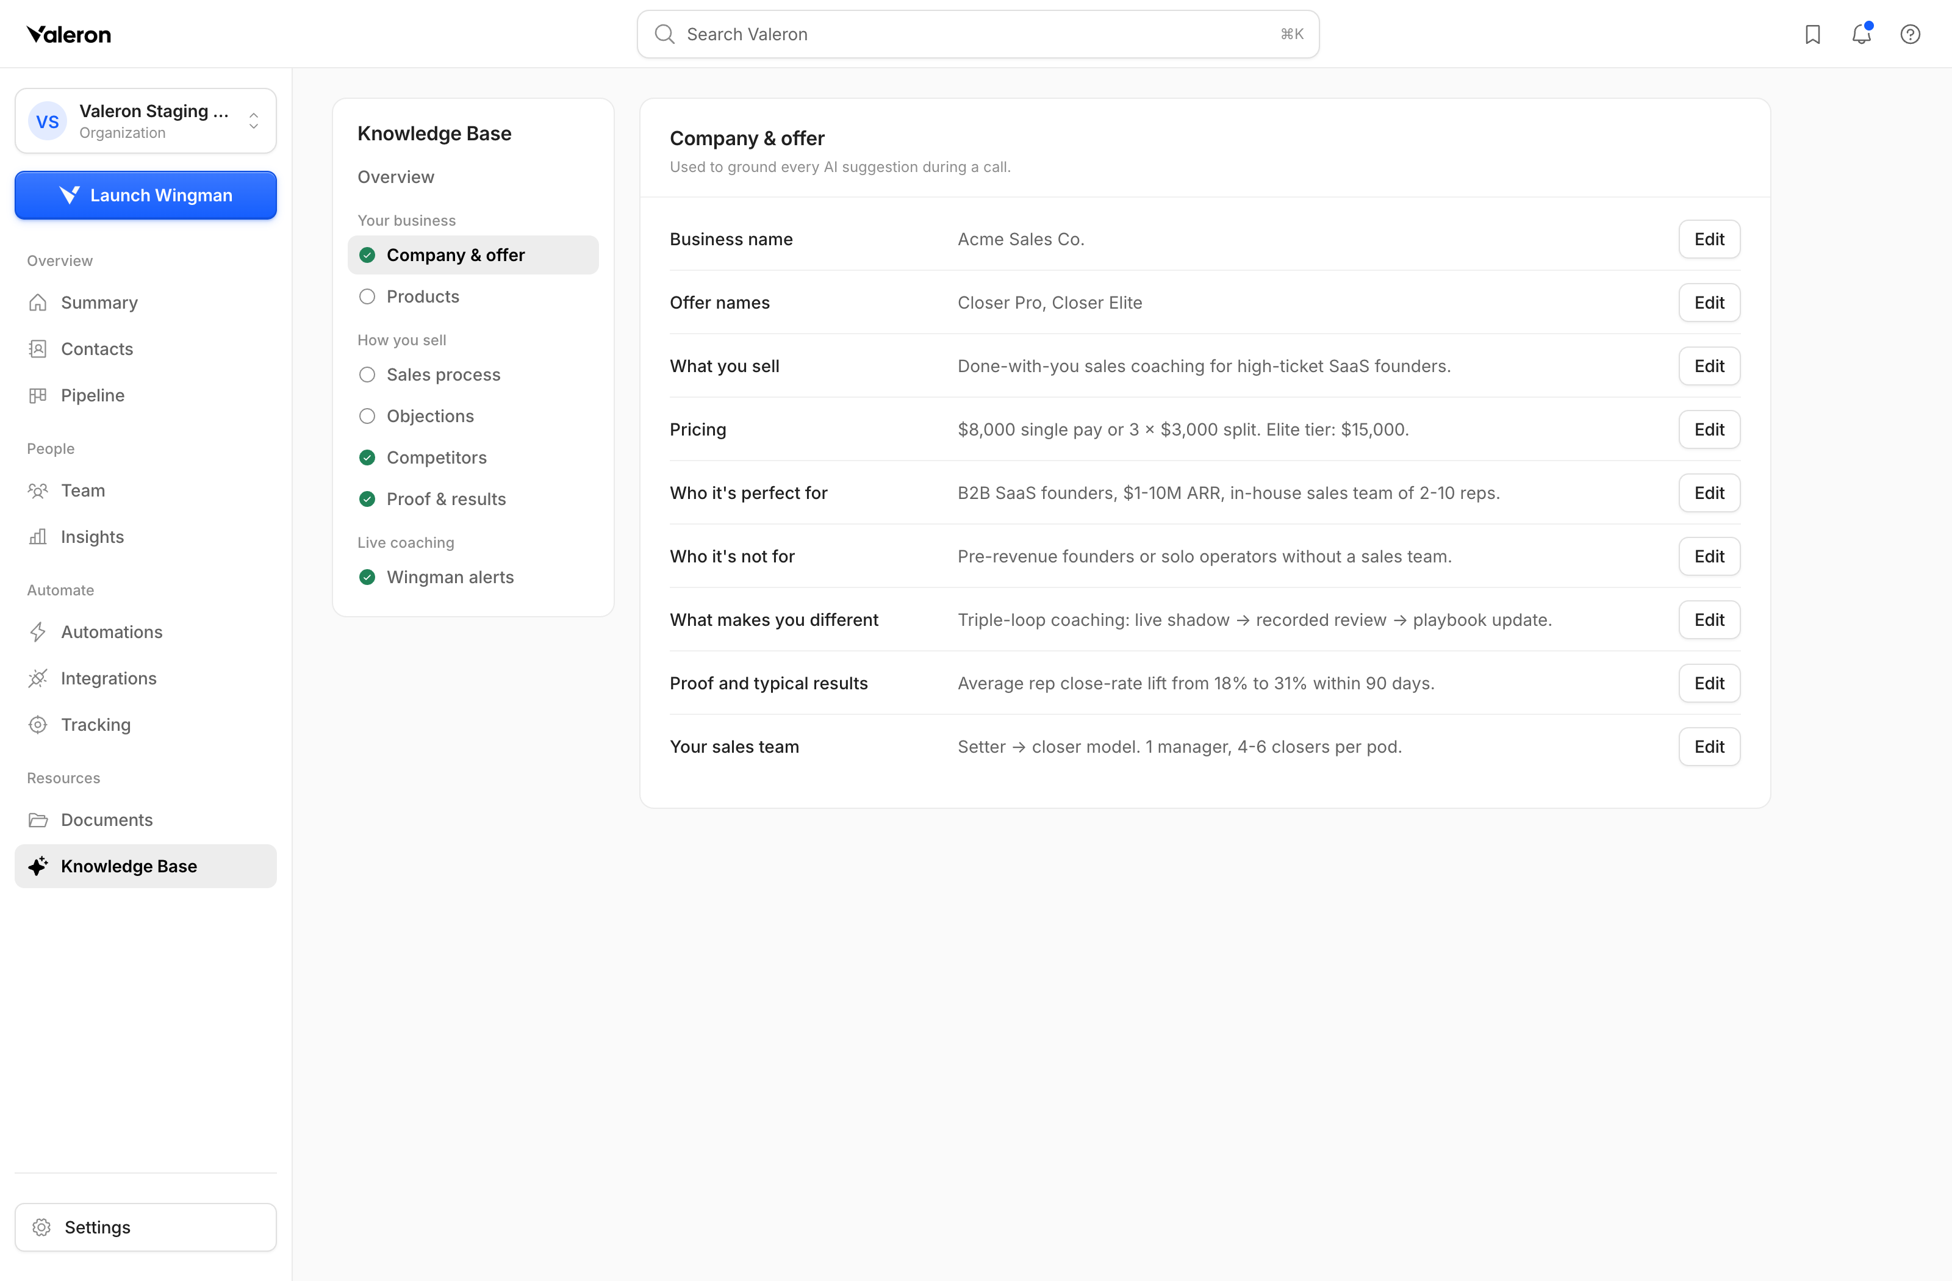
Task: Edit the Who it's perfect for row
Action: pos(1709,493)
